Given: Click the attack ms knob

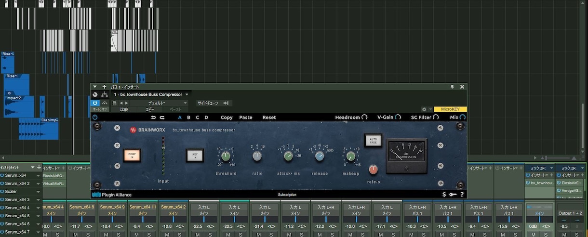Looking at the screenshot, I should tap(288, 156).
